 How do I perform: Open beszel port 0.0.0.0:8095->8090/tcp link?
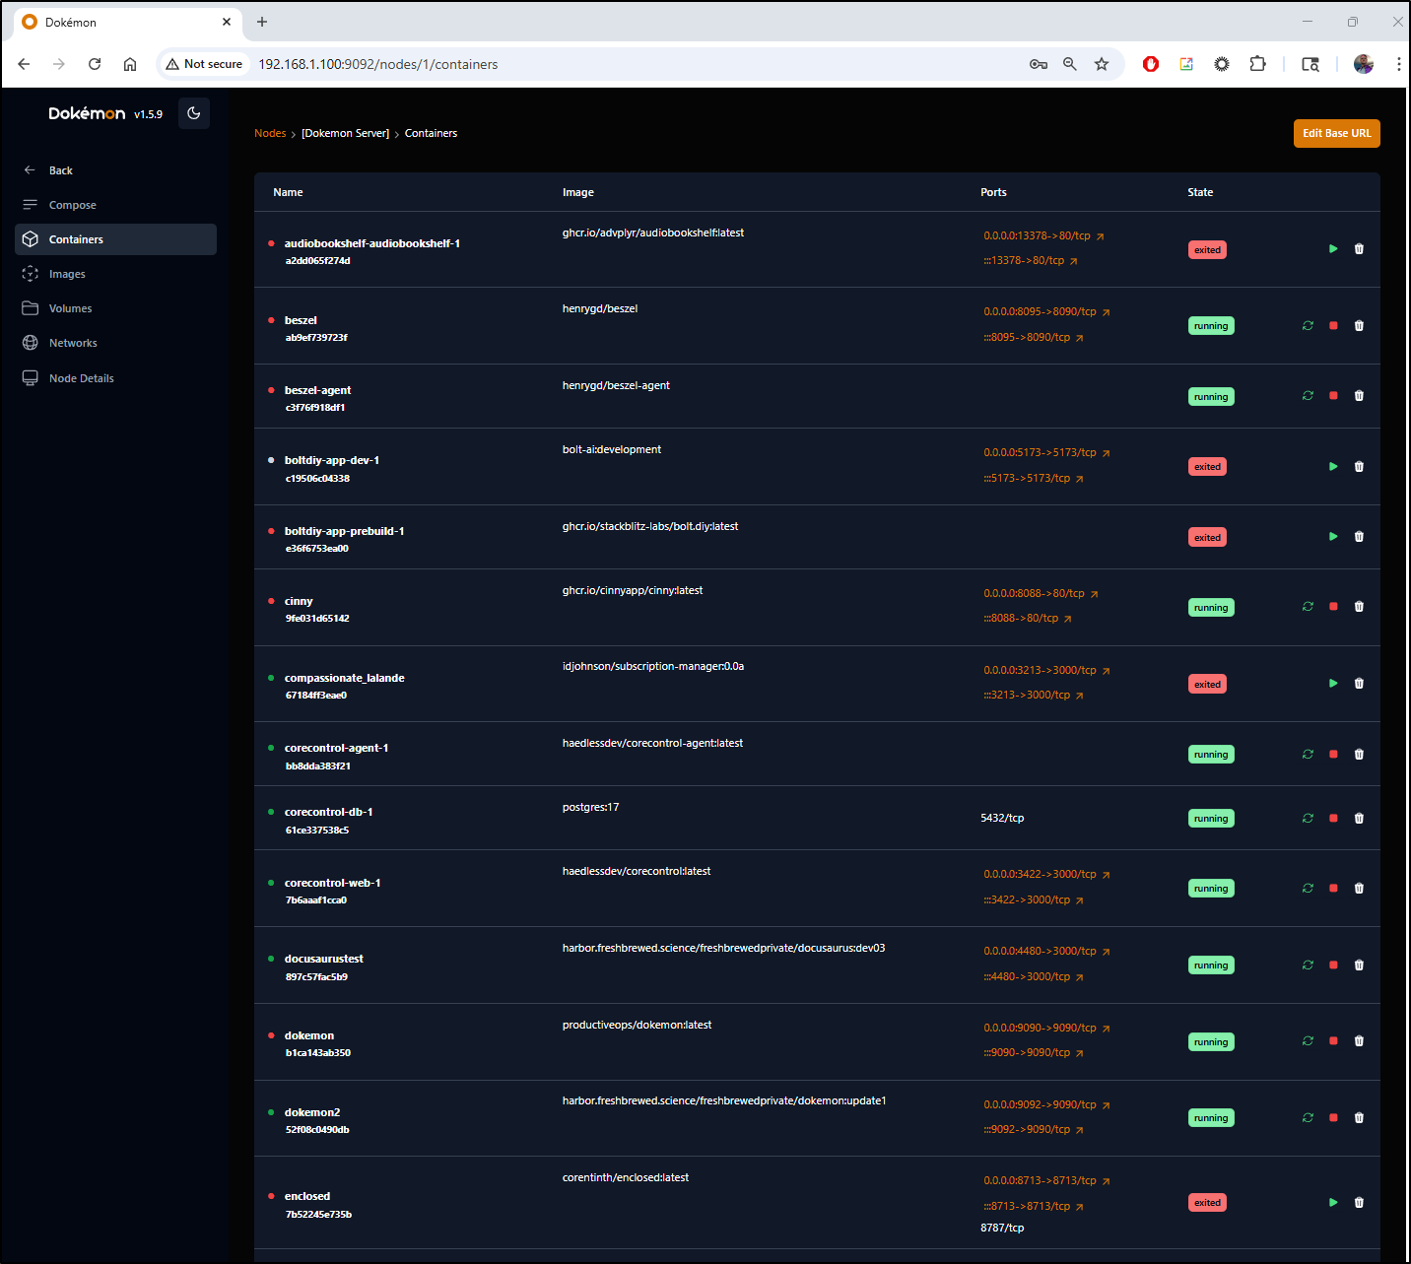(1046, 312)
